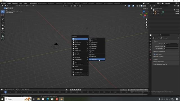Open the outliner filter funnel
Viewport: 180px width, 101px height.
[175, 6]
